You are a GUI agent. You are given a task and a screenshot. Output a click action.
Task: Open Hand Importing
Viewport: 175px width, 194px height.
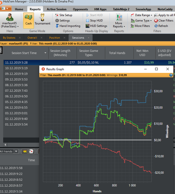[x=68, y=26]
